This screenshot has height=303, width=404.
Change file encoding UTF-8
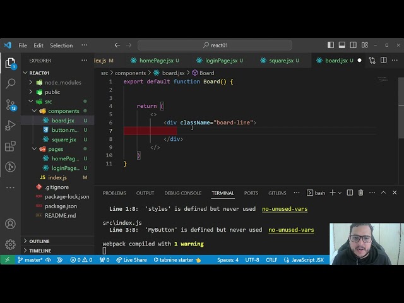tap(252, 260)
